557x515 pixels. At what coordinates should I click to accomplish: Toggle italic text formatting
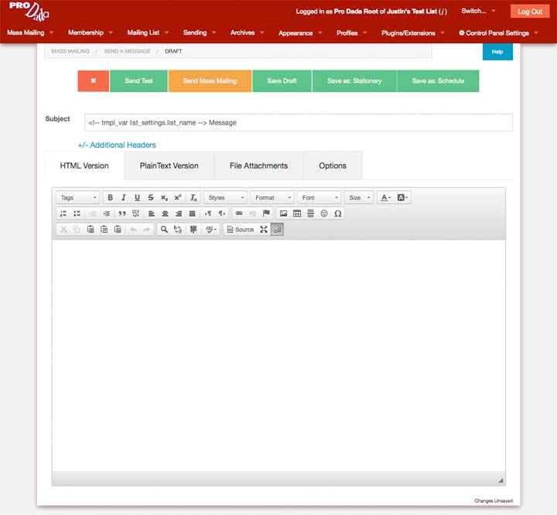[123, 198]
